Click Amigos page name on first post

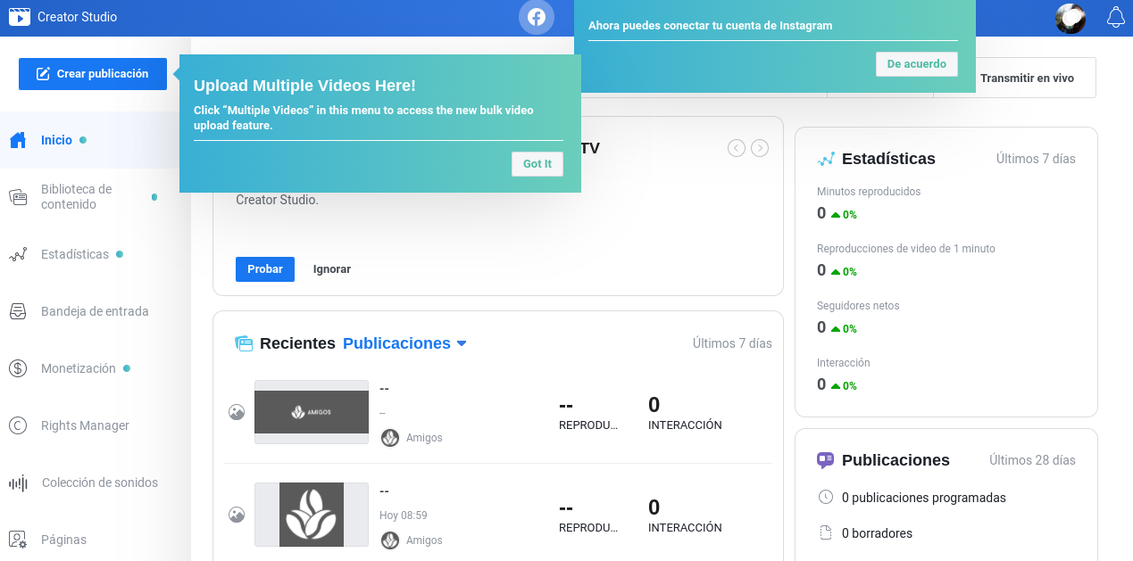424,438
